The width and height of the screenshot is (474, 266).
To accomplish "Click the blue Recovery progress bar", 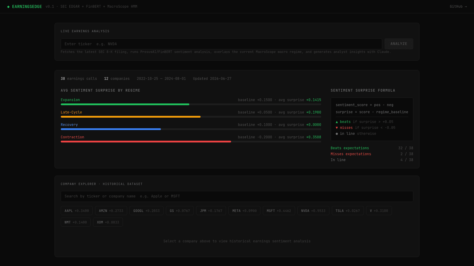I will [111, 129].
